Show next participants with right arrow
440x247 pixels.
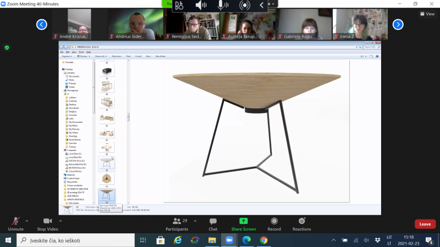pos(398,24)
